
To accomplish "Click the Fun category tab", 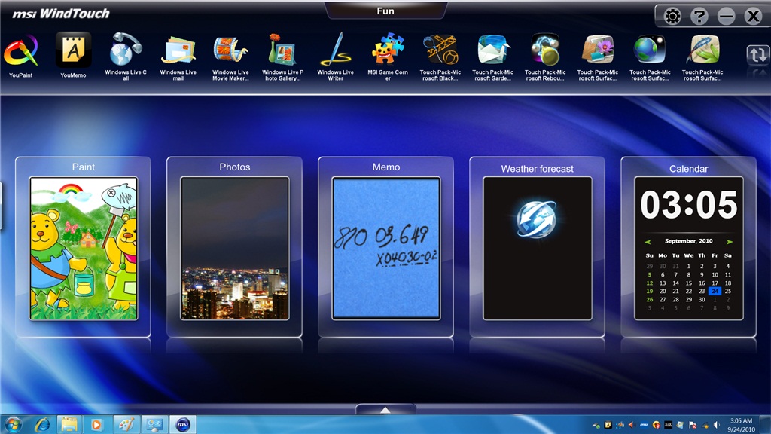I will click(x=385, y=11).
